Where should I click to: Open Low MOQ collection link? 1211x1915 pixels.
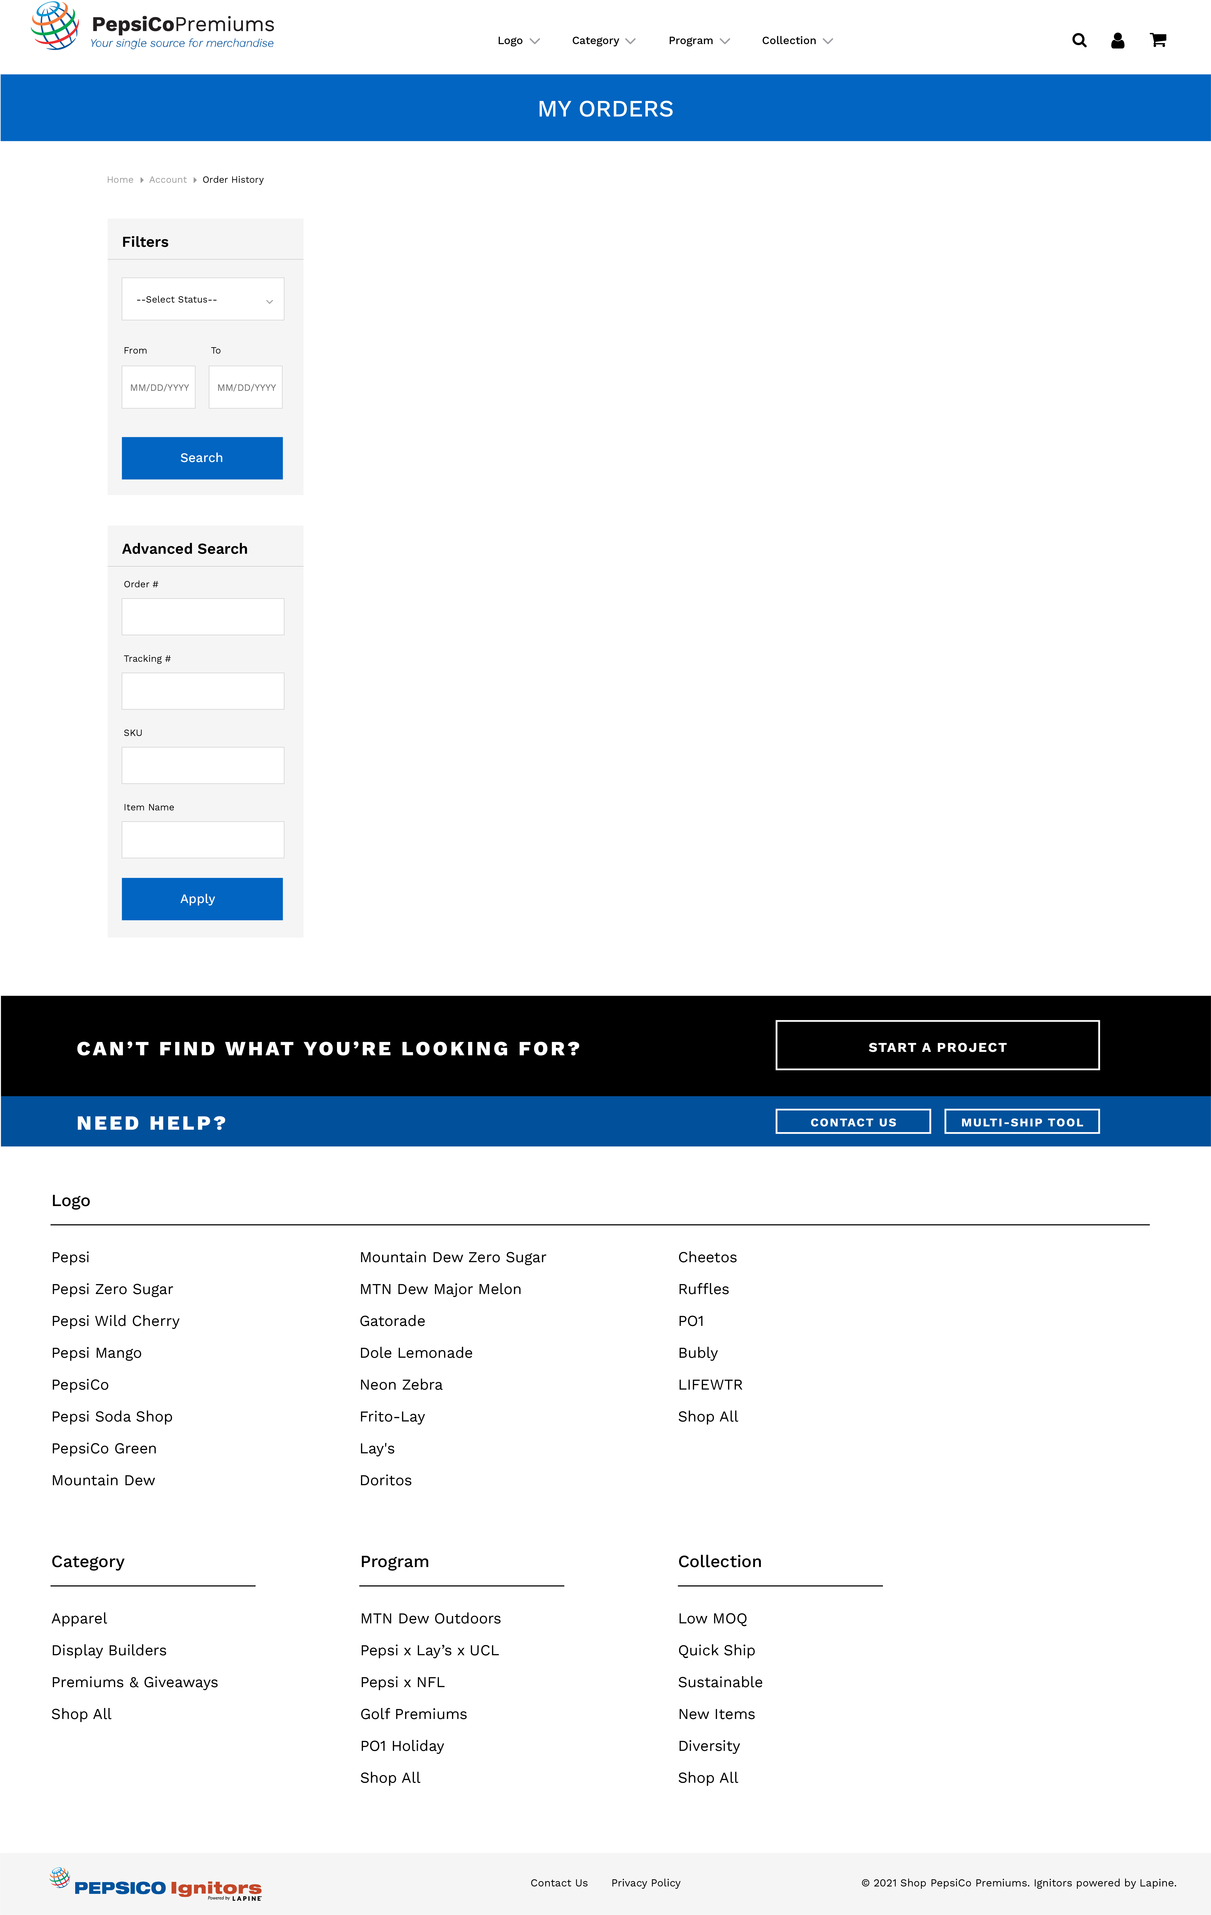712,1618
